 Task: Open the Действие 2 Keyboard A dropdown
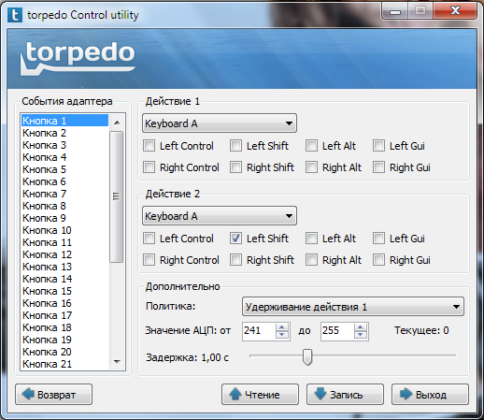(220, 216)
